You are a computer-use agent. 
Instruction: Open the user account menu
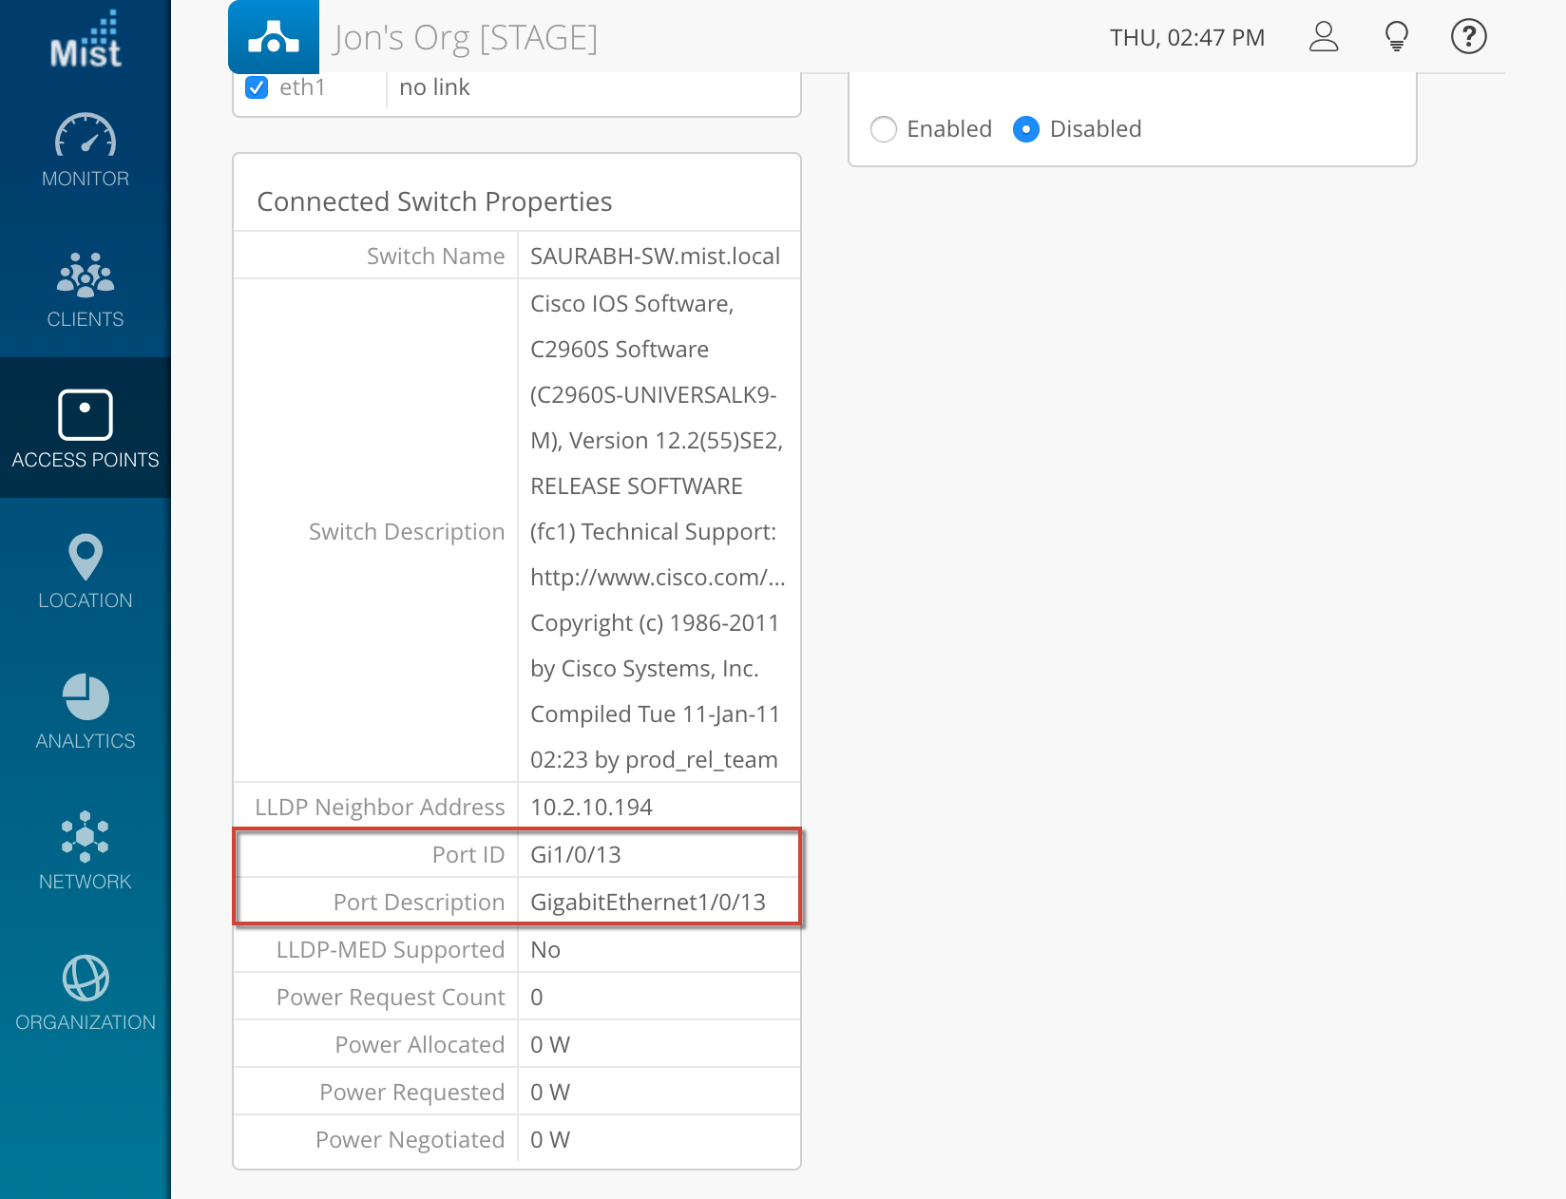point(1324,37)
